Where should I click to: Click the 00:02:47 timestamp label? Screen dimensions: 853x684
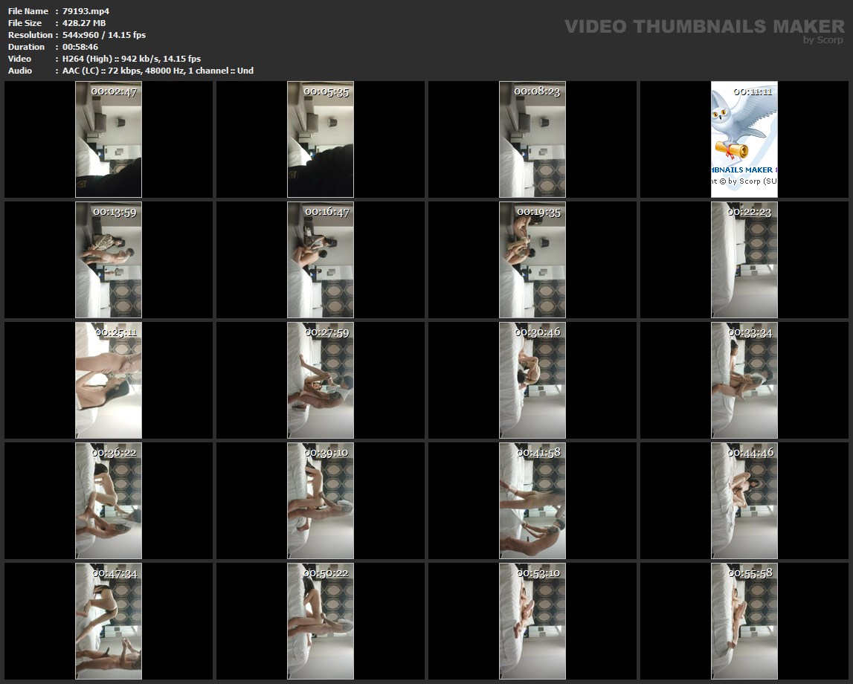click(x=114, y=91)
